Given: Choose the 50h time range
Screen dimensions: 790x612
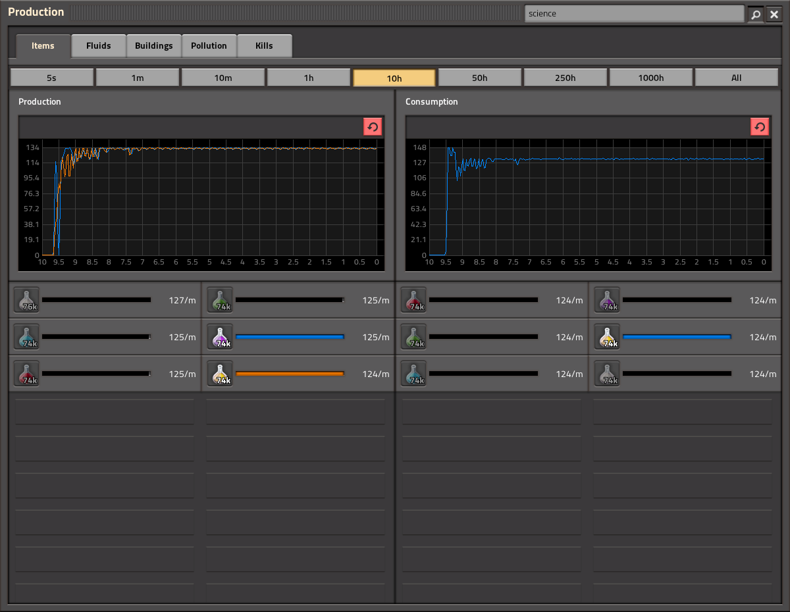Looking at the screenshot, I should pyautogui.click(x=479, y=78).
